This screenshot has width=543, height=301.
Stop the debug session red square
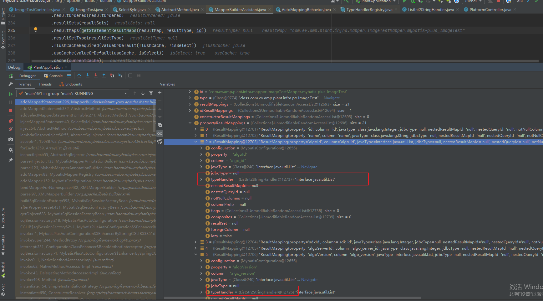[x=11, y=111]
